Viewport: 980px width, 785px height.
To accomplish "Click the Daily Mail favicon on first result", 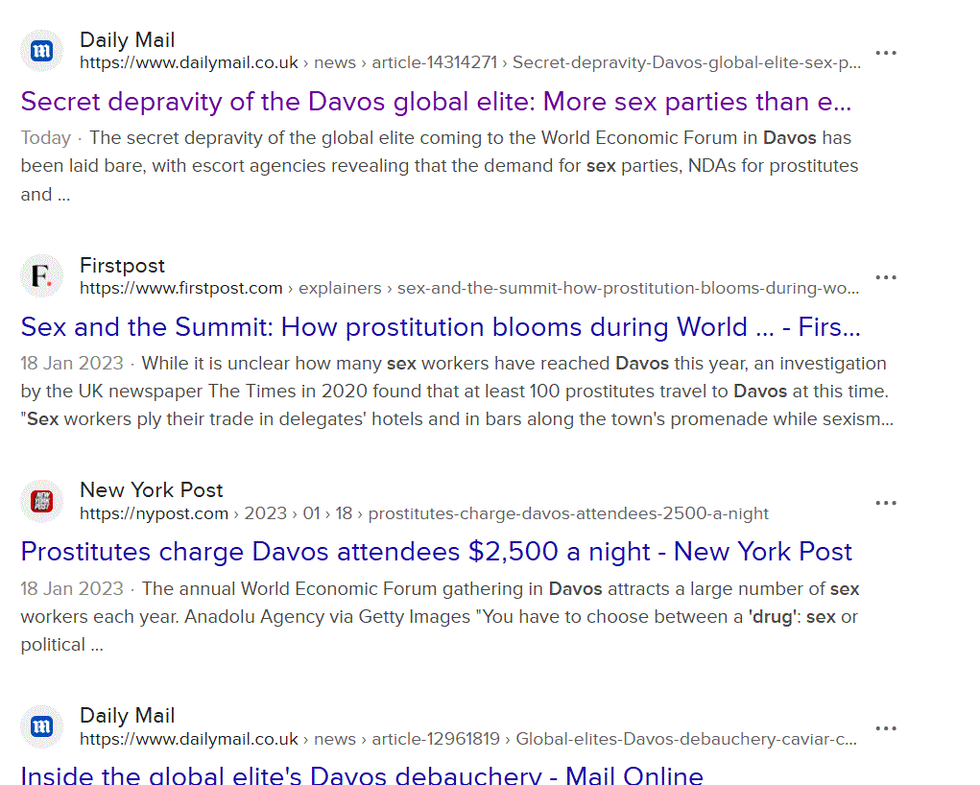I will [42, 51].
